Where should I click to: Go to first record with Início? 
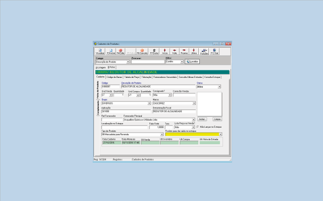165,51
